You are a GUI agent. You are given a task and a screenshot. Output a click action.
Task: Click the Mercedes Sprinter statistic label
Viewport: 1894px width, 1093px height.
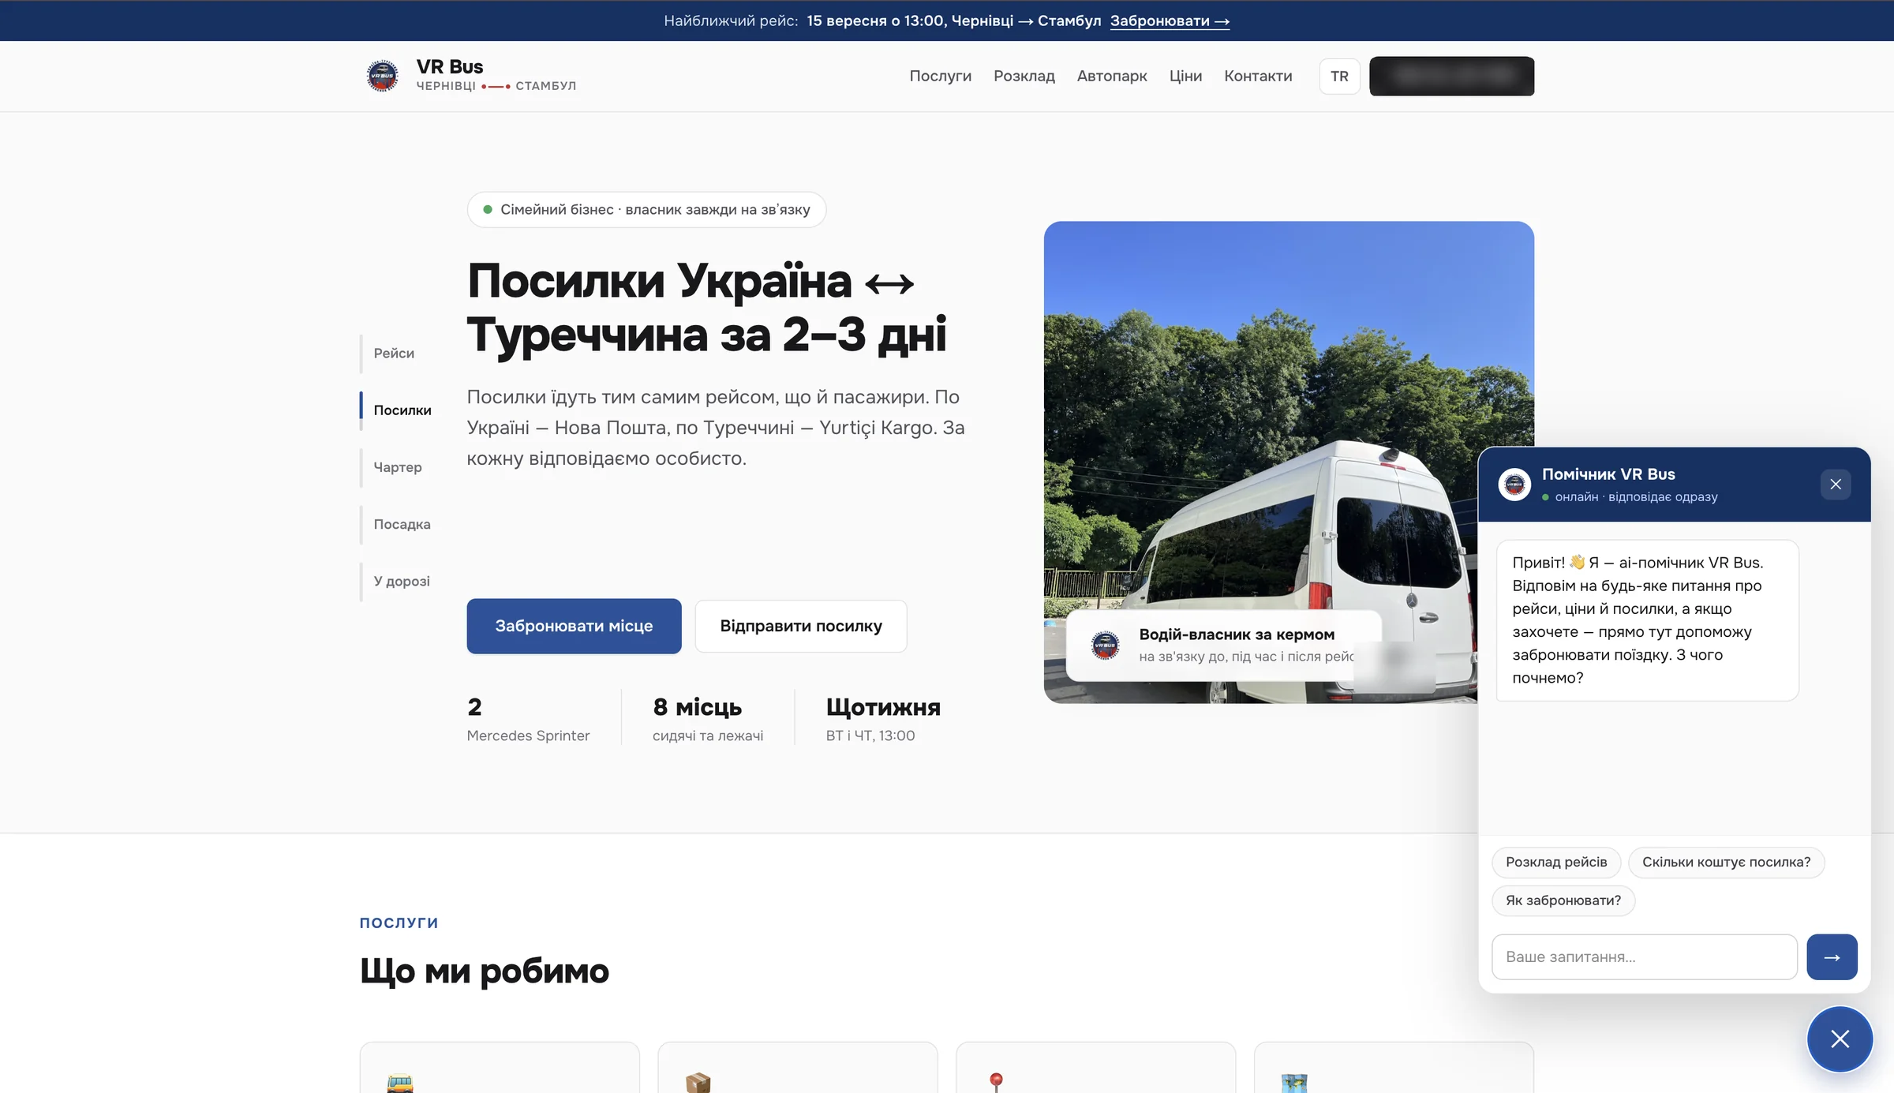[528, 736]
